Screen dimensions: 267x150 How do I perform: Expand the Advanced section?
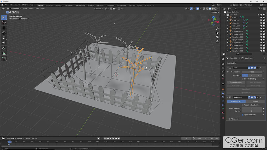234,119
